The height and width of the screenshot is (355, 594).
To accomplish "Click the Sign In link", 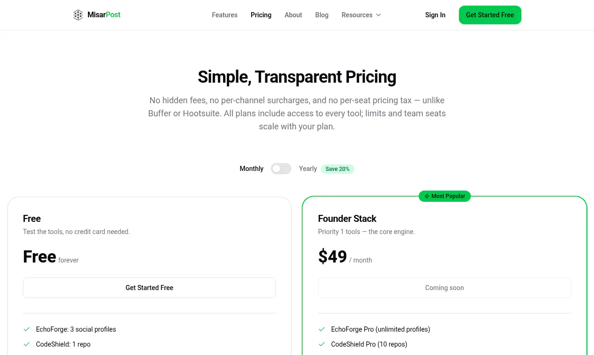I will pos(435,15).
